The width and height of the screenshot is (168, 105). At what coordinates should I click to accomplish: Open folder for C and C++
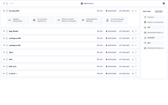click(x=111, y=73)
